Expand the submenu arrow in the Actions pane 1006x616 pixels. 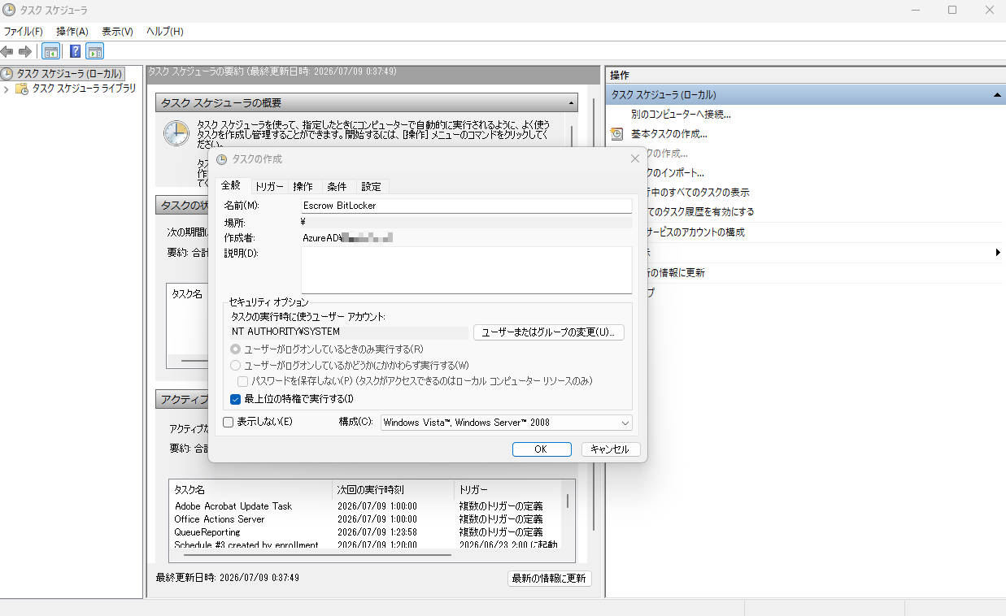pos(998,253)
